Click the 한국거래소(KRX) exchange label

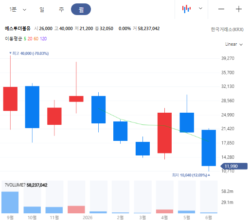pyautogui.click(x=227, y=30)
